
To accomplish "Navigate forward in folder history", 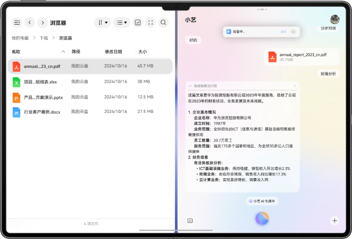I will 43,23.
